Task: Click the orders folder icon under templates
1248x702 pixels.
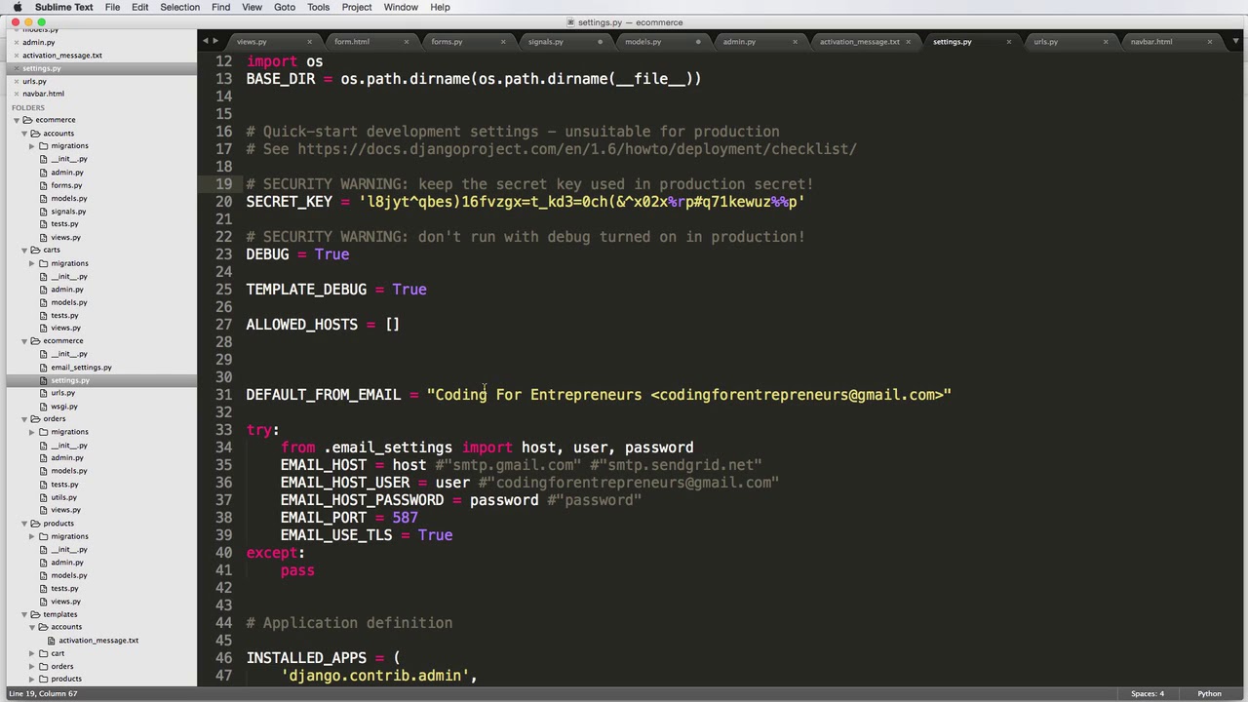Action: [x=43, y=666]
